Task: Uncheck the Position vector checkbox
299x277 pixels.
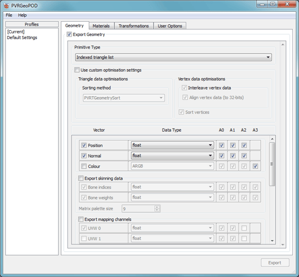Action: pyautogui.click(x=84, y=145)
